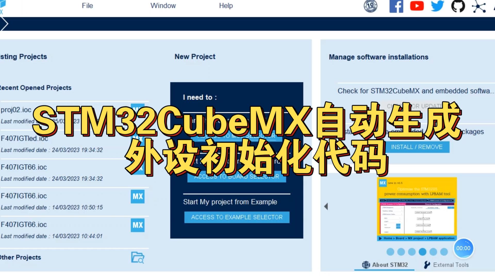Click the 10 years anniversary badge icon
Screen dimensions: 495x278
pos(370,6)
